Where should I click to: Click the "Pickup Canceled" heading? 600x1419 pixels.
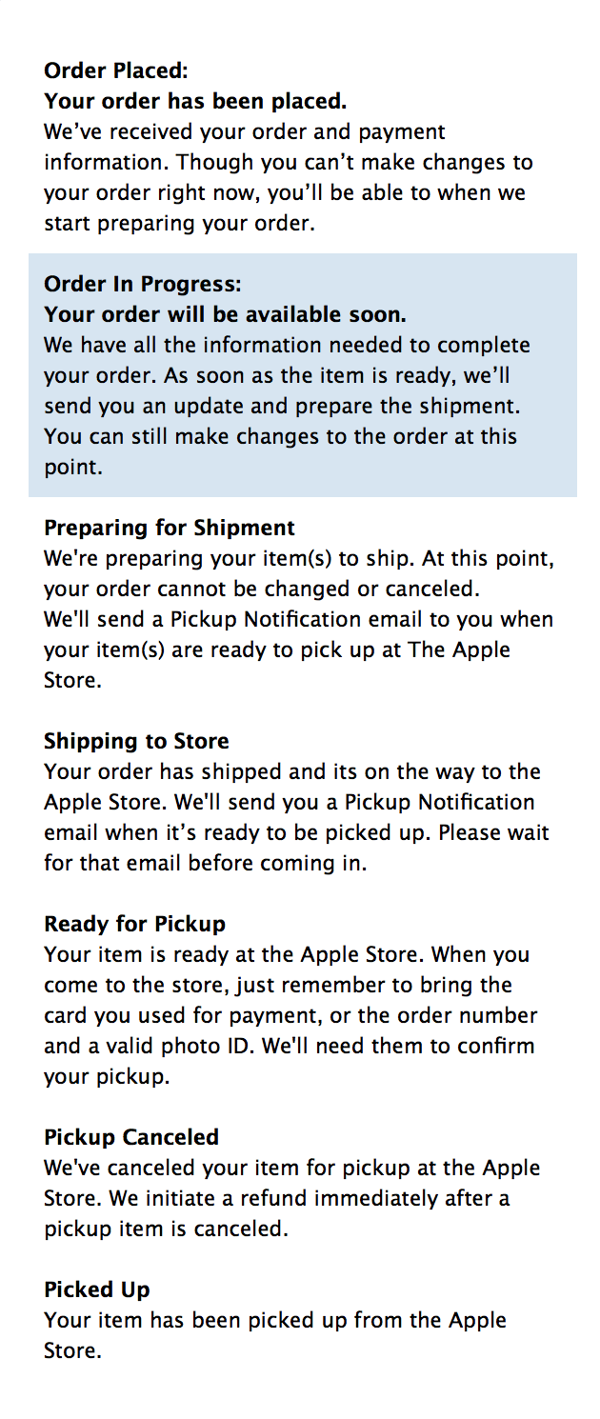pyautogui.click(x=131, y=1136)
